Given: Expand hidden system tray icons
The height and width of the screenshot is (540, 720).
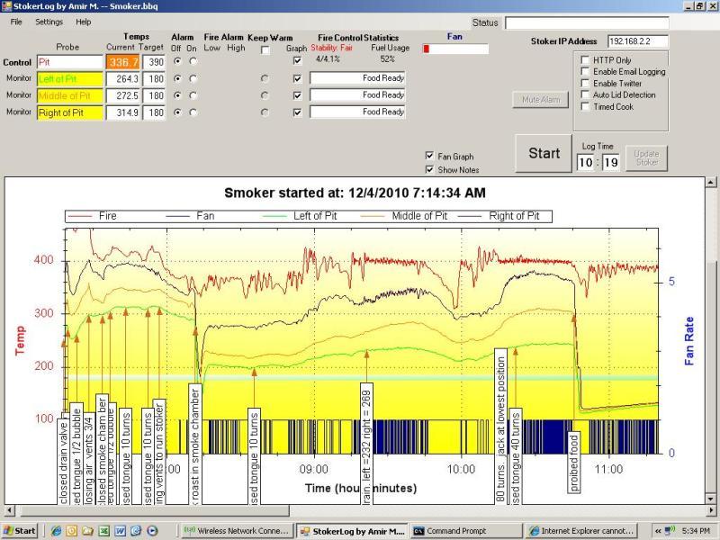Looking at the screenshot, I should tap(656, 531).
